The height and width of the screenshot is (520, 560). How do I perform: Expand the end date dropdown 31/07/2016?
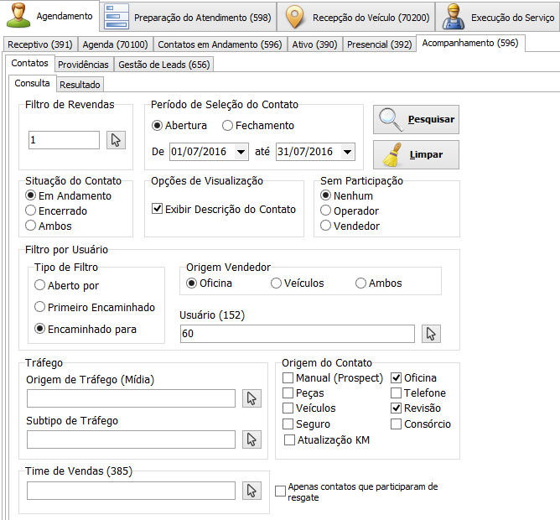point(348,152)
